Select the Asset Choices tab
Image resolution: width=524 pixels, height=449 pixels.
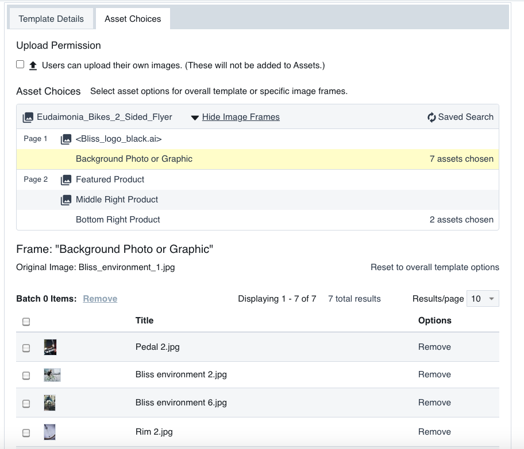click(x=133, y=19)
